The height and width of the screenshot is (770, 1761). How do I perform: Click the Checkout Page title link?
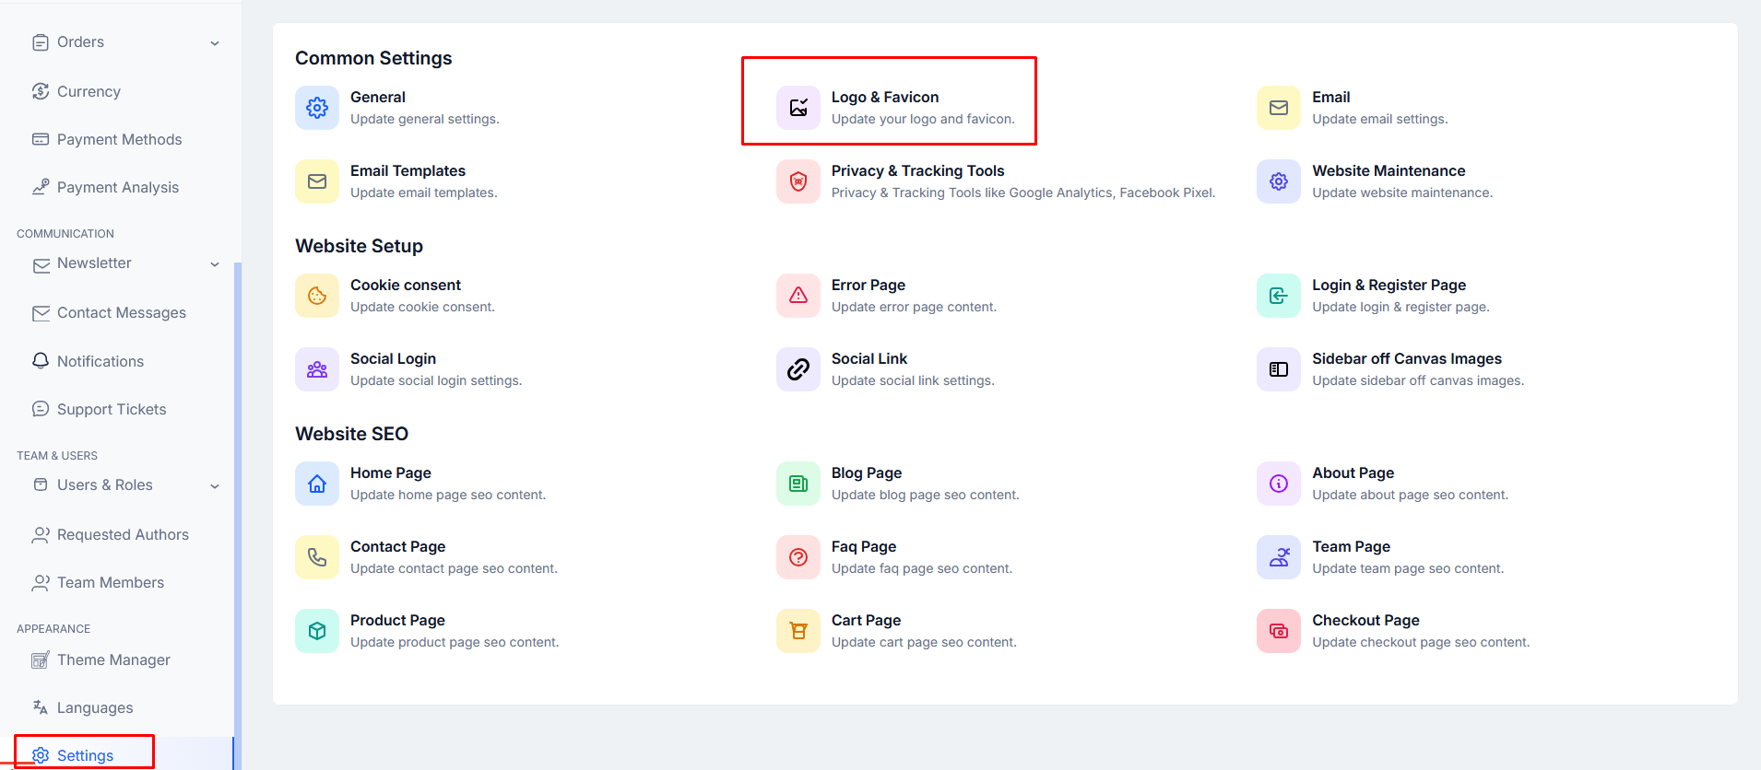point(1365,620)
